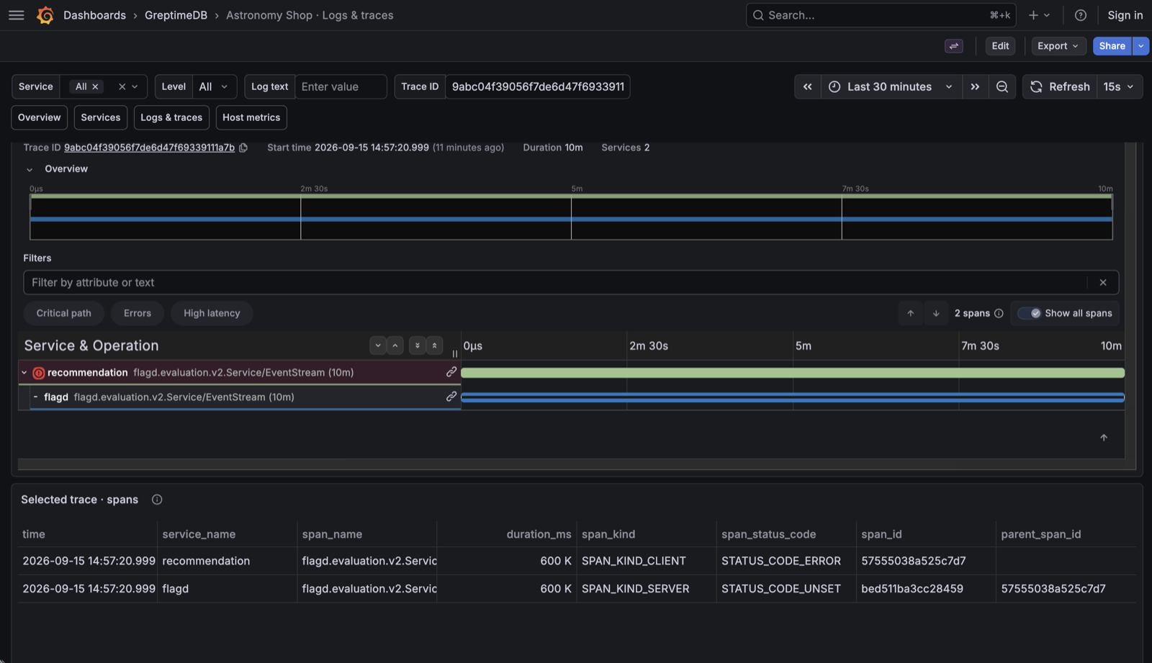Open the Level dropdown

pos(214,86)
